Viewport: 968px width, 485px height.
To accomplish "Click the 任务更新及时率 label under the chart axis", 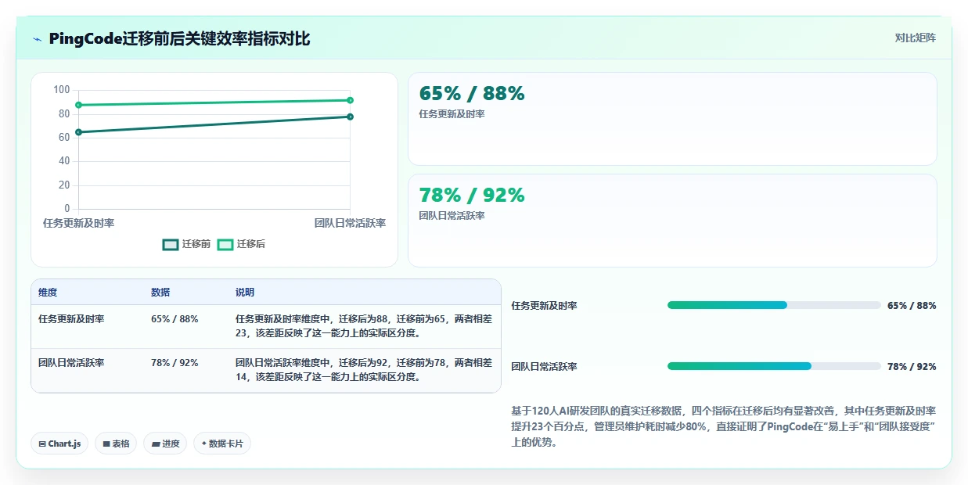I will point(78,224).
